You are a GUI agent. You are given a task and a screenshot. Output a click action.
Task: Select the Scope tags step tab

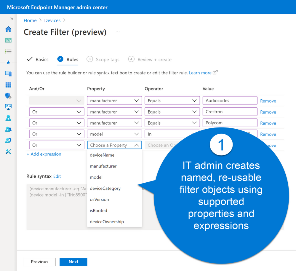pyautogui.click(x=103, y=60)
